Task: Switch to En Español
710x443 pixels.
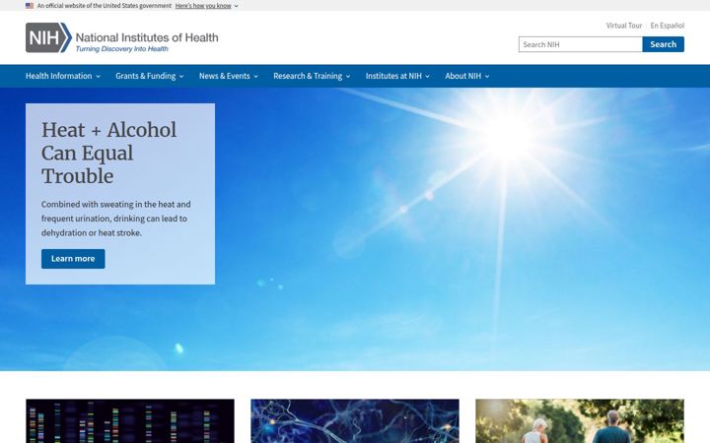Action: 668,26
